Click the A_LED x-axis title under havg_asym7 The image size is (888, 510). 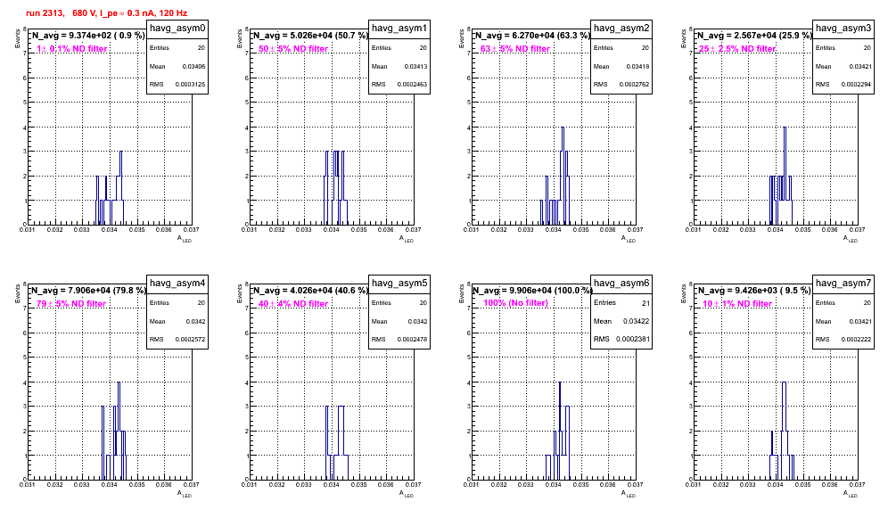(851, 494)
